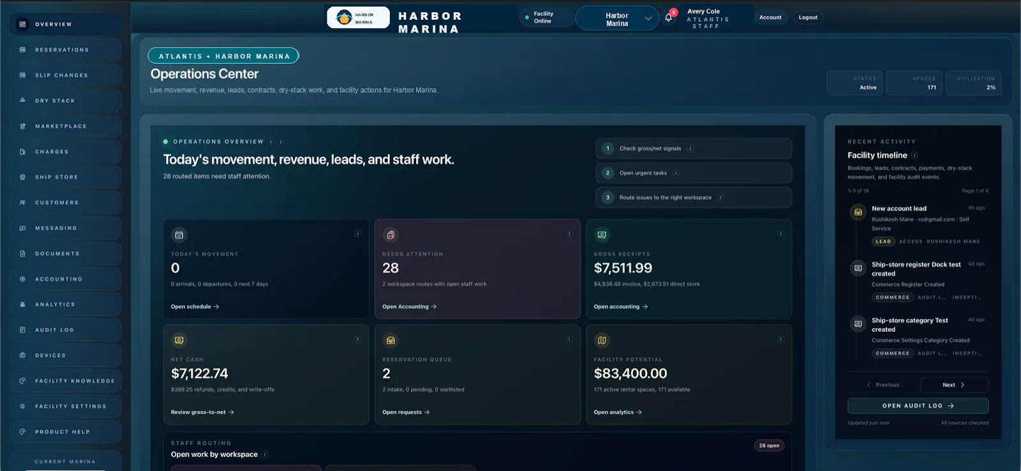1021x471 pixels.
Task: Click the $83,400.00 facility potential value
Action: [x=630, y=373]
